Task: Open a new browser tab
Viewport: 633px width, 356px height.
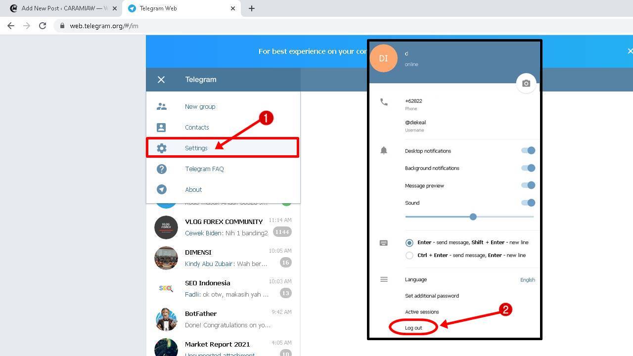Action: coord(251,8)
